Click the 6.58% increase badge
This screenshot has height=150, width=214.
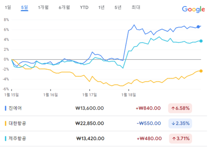pos(180,108)
